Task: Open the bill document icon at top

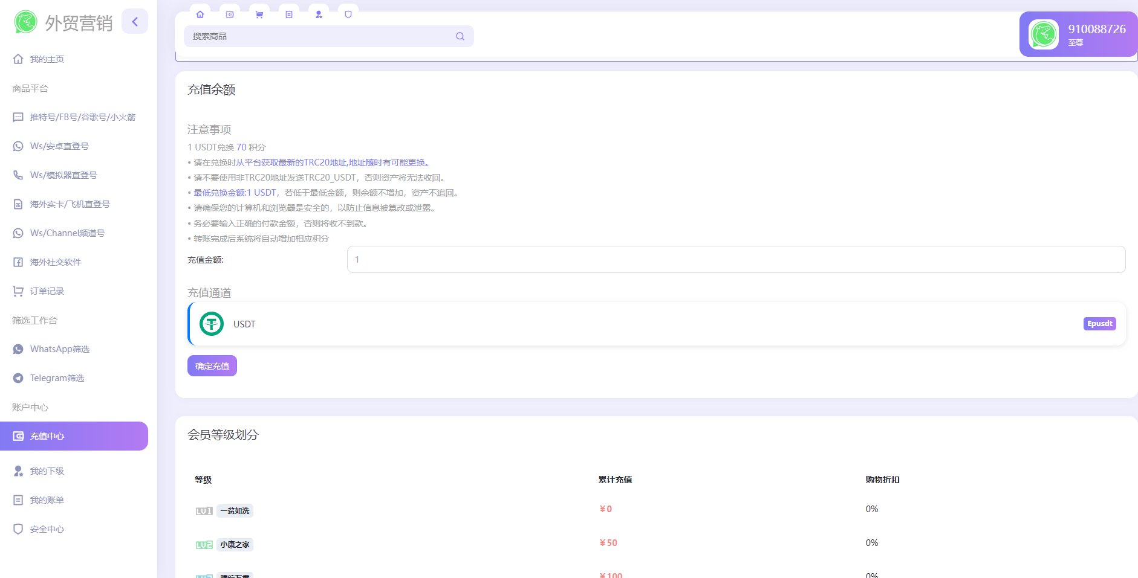Action: (x=289, y=14)
